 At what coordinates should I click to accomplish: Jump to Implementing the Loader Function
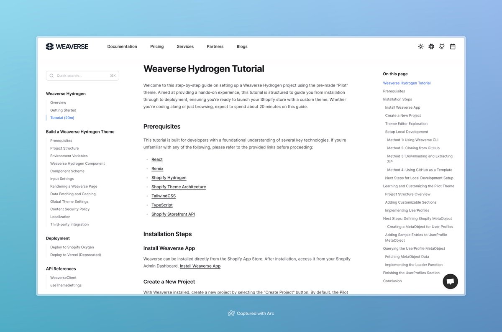[x=414, y=265]
